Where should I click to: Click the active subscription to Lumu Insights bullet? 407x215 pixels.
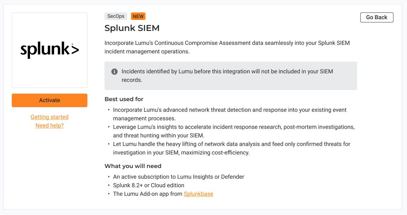point(178,177)
